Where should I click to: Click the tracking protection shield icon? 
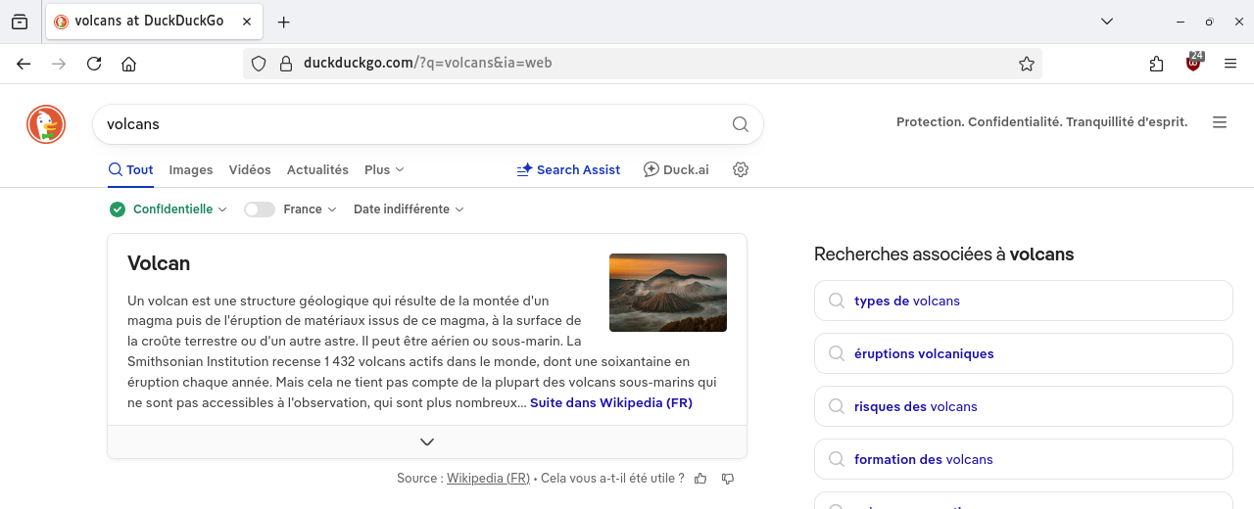[x=259, y=64]
